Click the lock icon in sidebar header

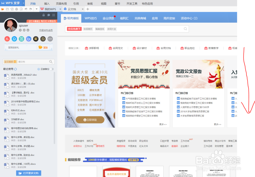[x=44, y=15]
